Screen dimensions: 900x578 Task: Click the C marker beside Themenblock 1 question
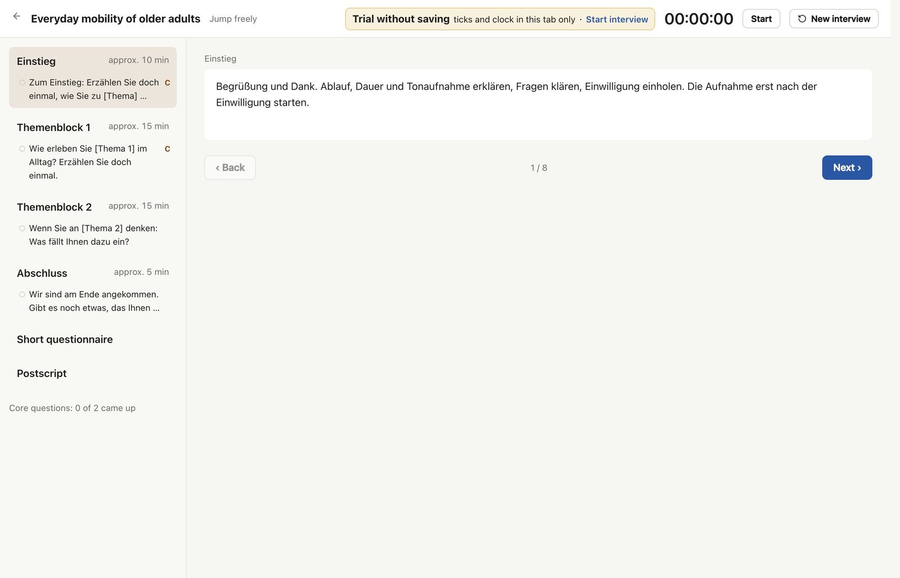pyautogui.click(x=167, y=149)
